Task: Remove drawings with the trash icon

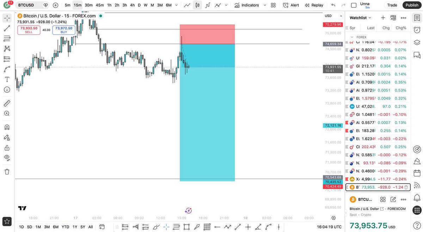Action: (7, 172)
